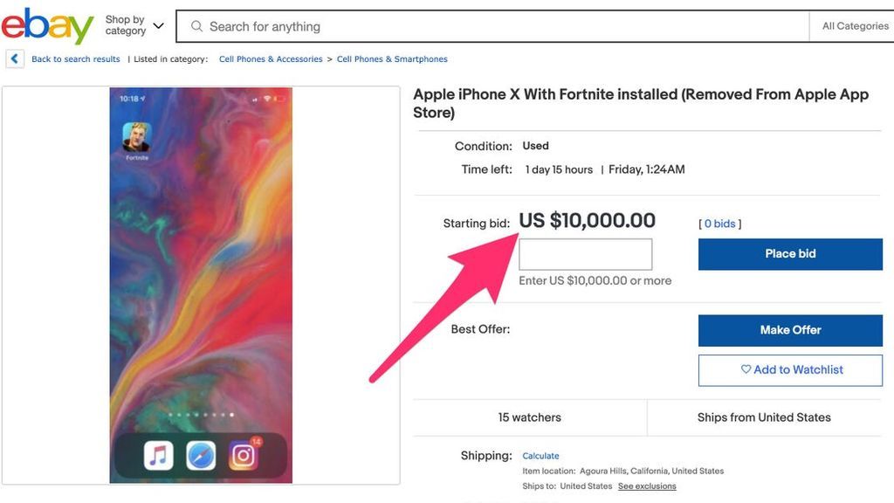Click the back arrow icon

tap(15, 59)
